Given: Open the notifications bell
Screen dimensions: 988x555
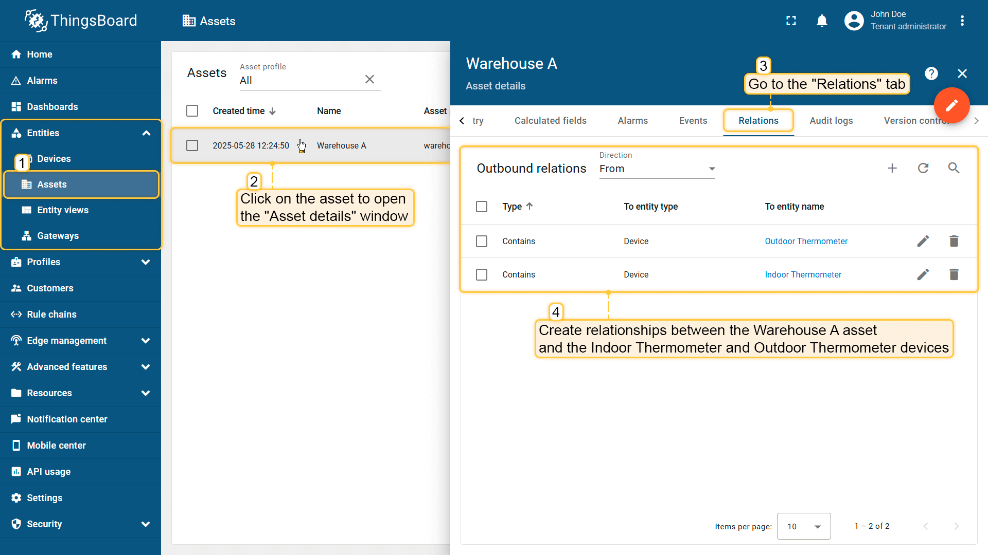Looking at the screenshot, I should pyautogui.click(x=822, y=21).
